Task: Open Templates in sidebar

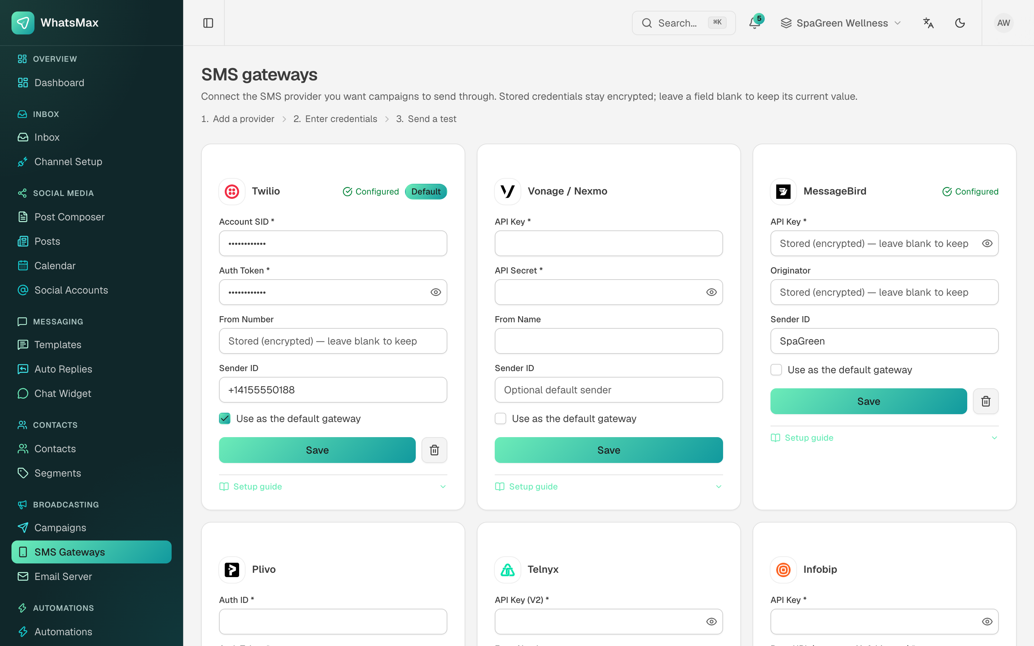Action: pyautogui.click(x=92, y=345)
